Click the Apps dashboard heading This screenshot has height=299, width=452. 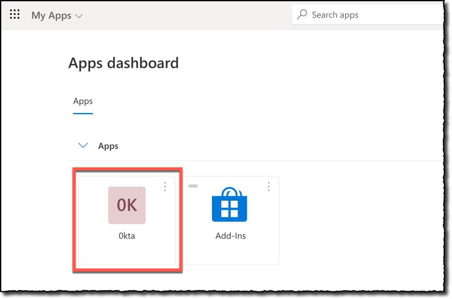123,63
